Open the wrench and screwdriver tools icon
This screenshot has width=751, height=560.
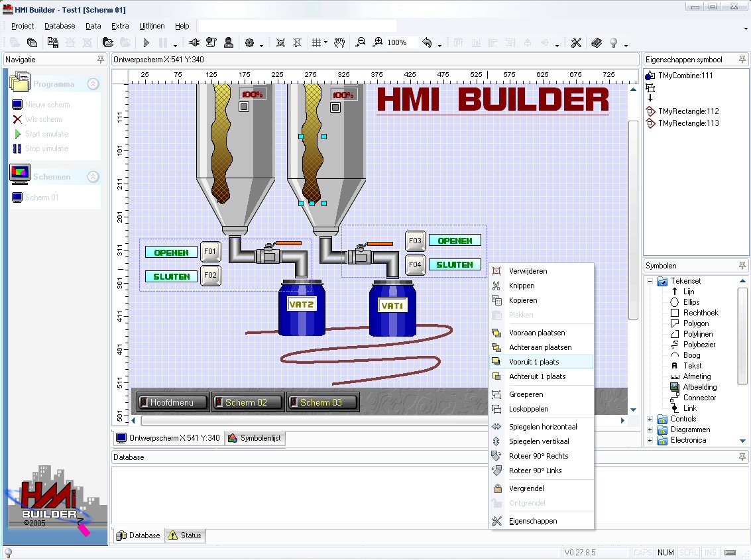pos(576,42)
